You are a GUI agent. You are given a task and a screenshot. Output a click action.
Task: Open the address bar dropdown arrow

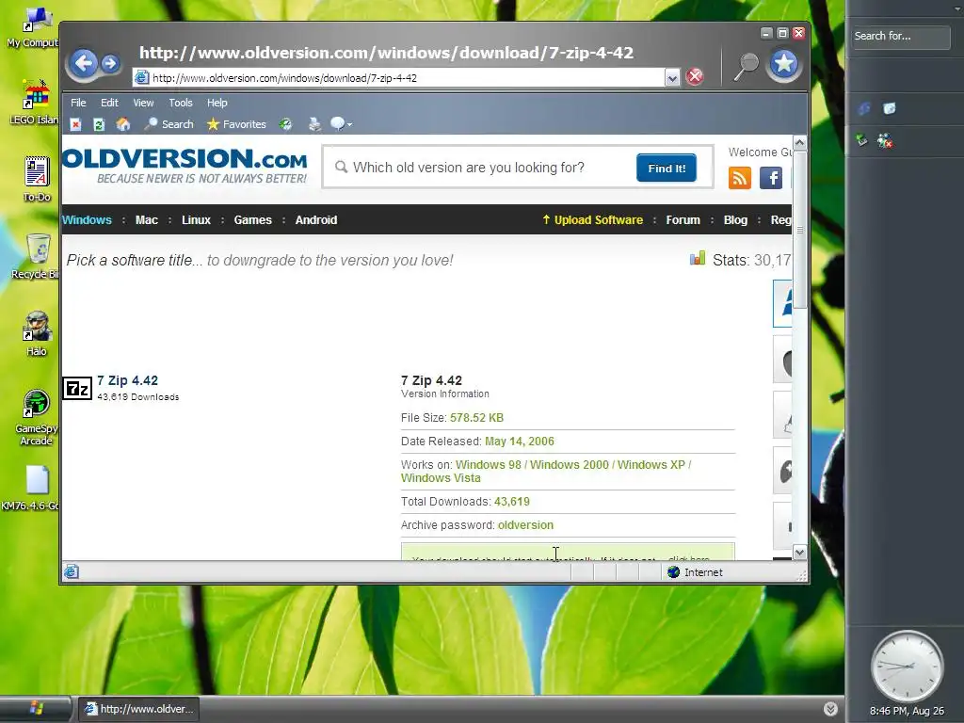click(x=672, y=78)
